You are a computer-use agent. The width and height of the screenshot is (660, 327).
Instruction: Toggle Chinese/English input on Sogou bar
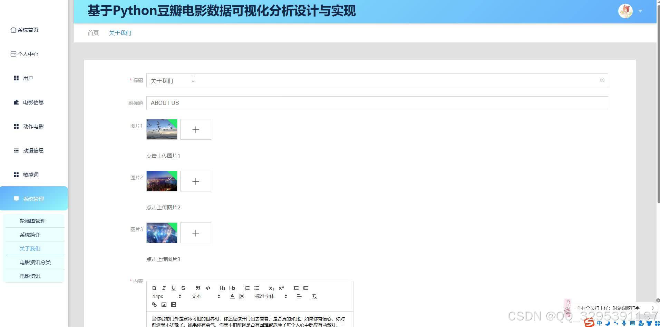(x=600, y=323)
